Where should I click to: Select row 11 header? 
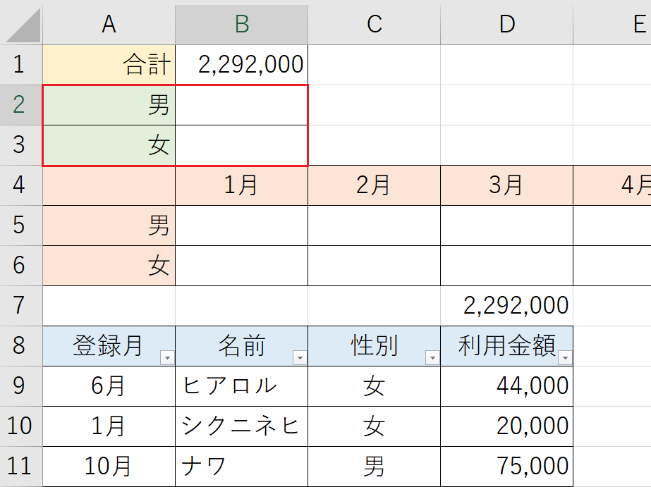point(20,467)
